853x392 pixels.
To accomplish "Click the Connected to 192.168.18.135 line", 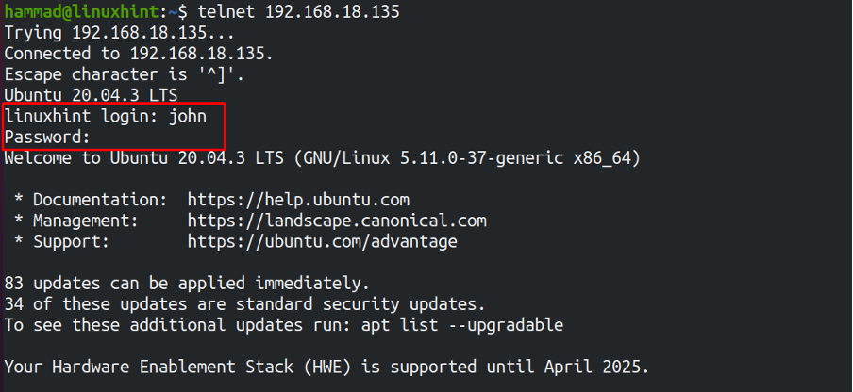I will (139, 54).
